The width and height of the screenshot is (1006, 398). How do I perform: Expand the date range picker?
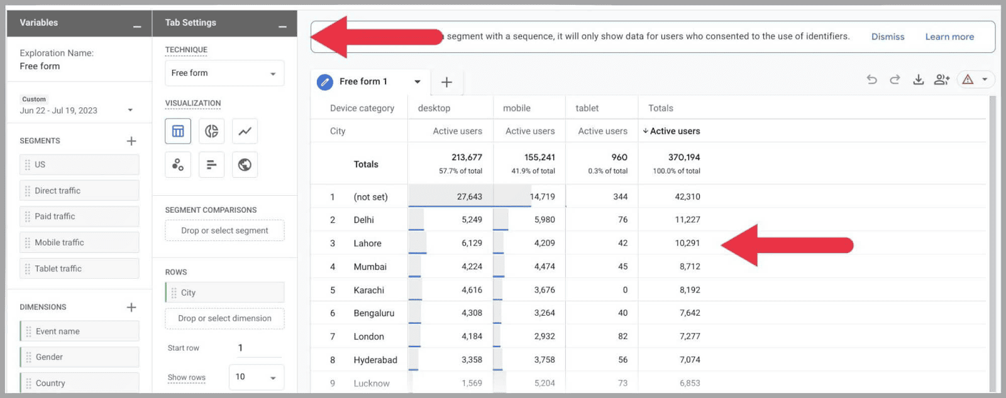pos(130,110)
